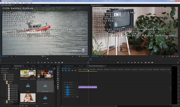
Task: Open Button Editor plus in Source monitor
Action: pos(88,63)
